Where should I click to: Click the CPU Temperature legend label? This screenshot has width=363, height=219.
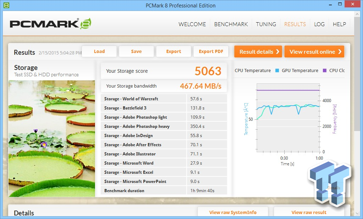[252, 71]
